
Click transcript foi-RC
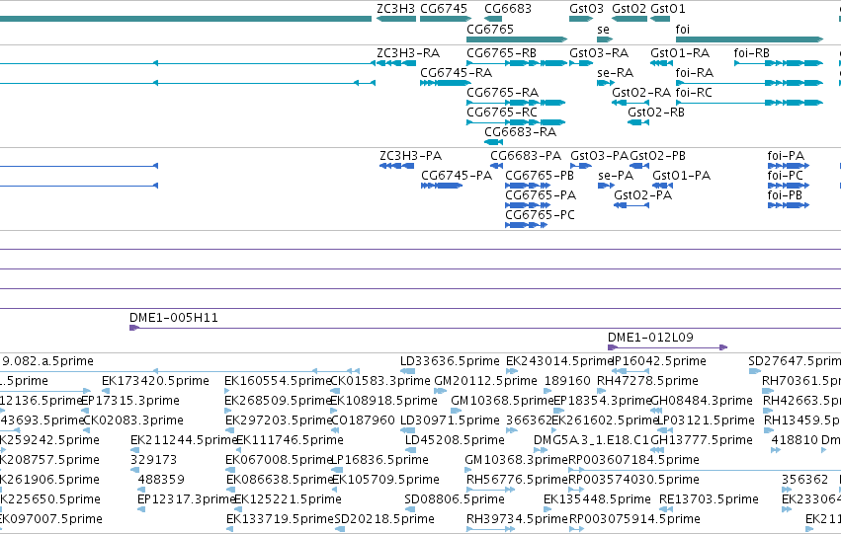click(x=694, y=93)
